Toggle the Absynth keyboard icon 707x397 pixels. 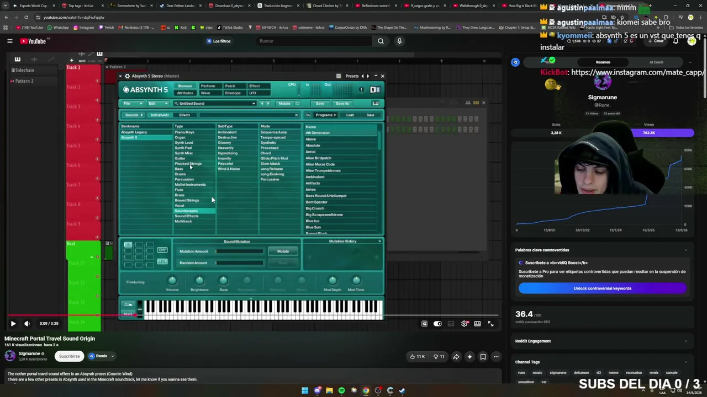[376, 104]
